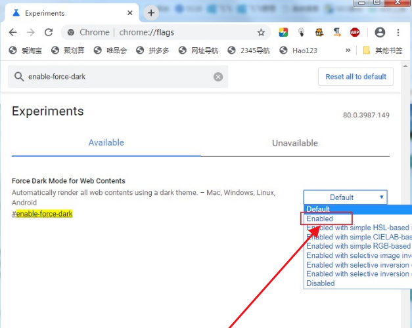The width and height of the screenshot is (412, 328).
Task: Click the forward navigation arrow
Action: click(x=31, y=32)
